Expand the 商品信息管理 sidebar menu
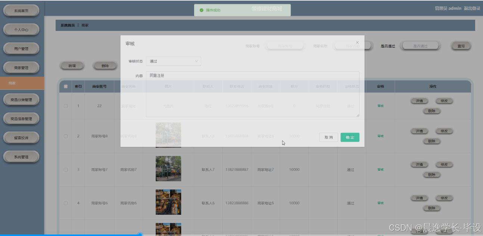The height and width of the screenshot is (236, 483). coord(21,119)
